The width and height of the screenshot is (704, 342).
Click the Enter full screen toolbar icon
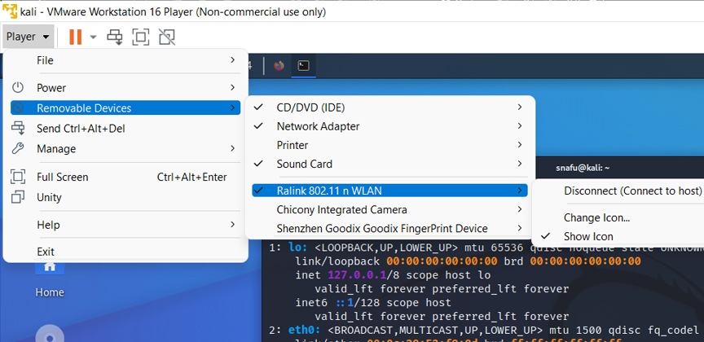point(140,37)
